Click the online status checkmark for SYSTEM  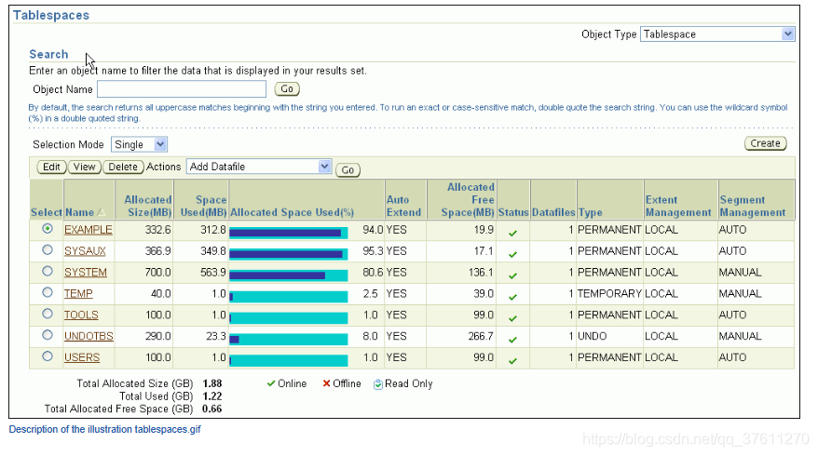click(x=512, y=275)
